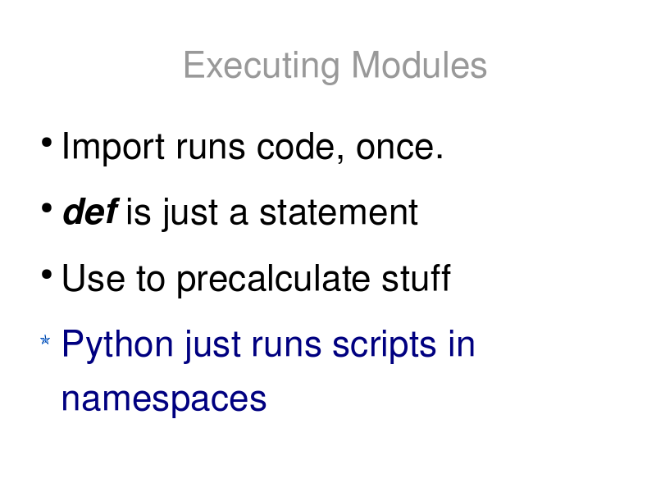The width and height of the screenshot is (656, 492).
Task: Click the bullet dot before "Import runs code"
Action: 47,142
